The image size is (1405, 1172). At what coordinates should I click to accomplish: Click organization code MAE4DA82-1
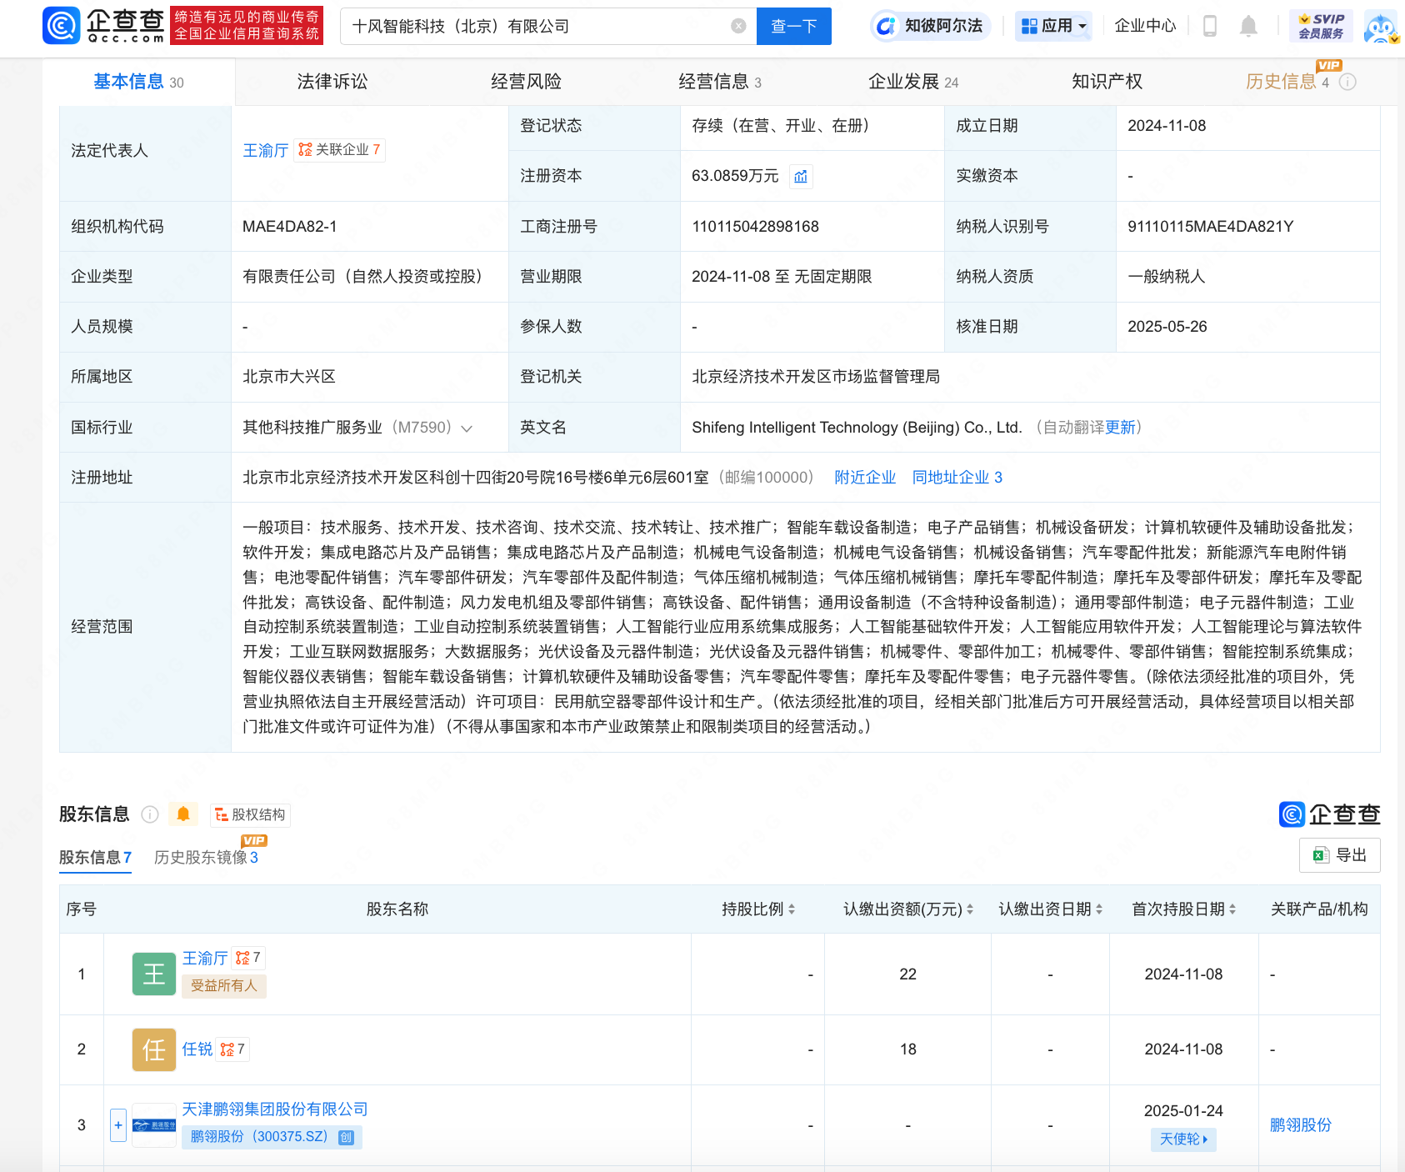click(290, 227)
